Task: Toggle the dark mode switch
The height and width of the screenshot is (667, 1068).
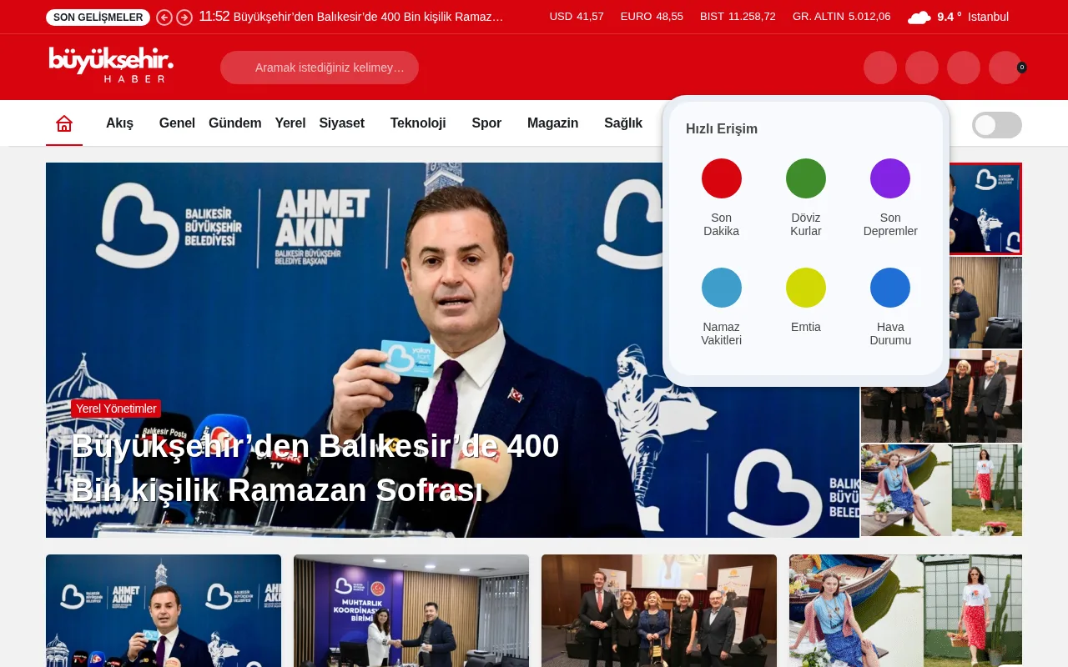Action: (996, 125)
